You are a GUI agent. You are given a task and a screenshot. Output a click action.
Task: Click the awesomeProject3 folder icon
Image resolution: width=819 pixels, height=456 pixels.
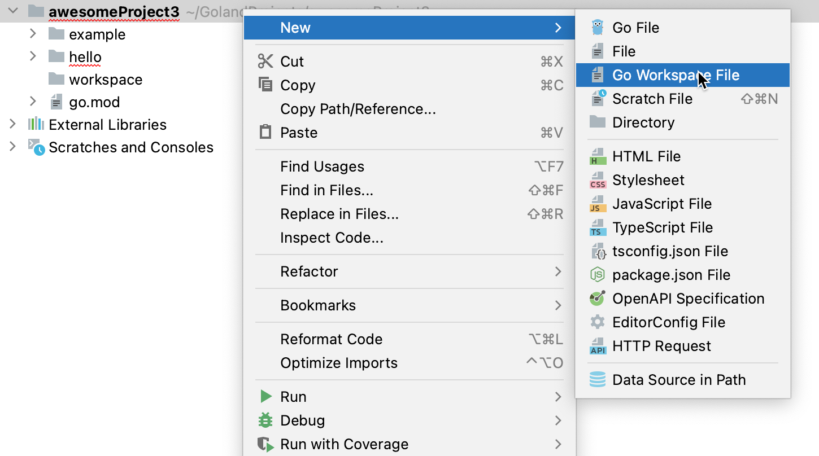tap(36, 11)
